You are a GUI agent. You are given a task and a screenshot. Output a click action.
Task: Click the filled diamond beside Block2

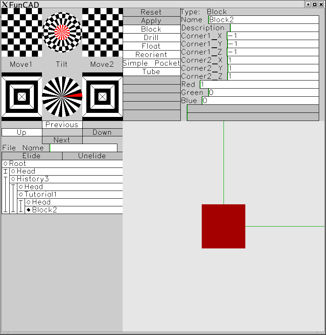point(29,210)
